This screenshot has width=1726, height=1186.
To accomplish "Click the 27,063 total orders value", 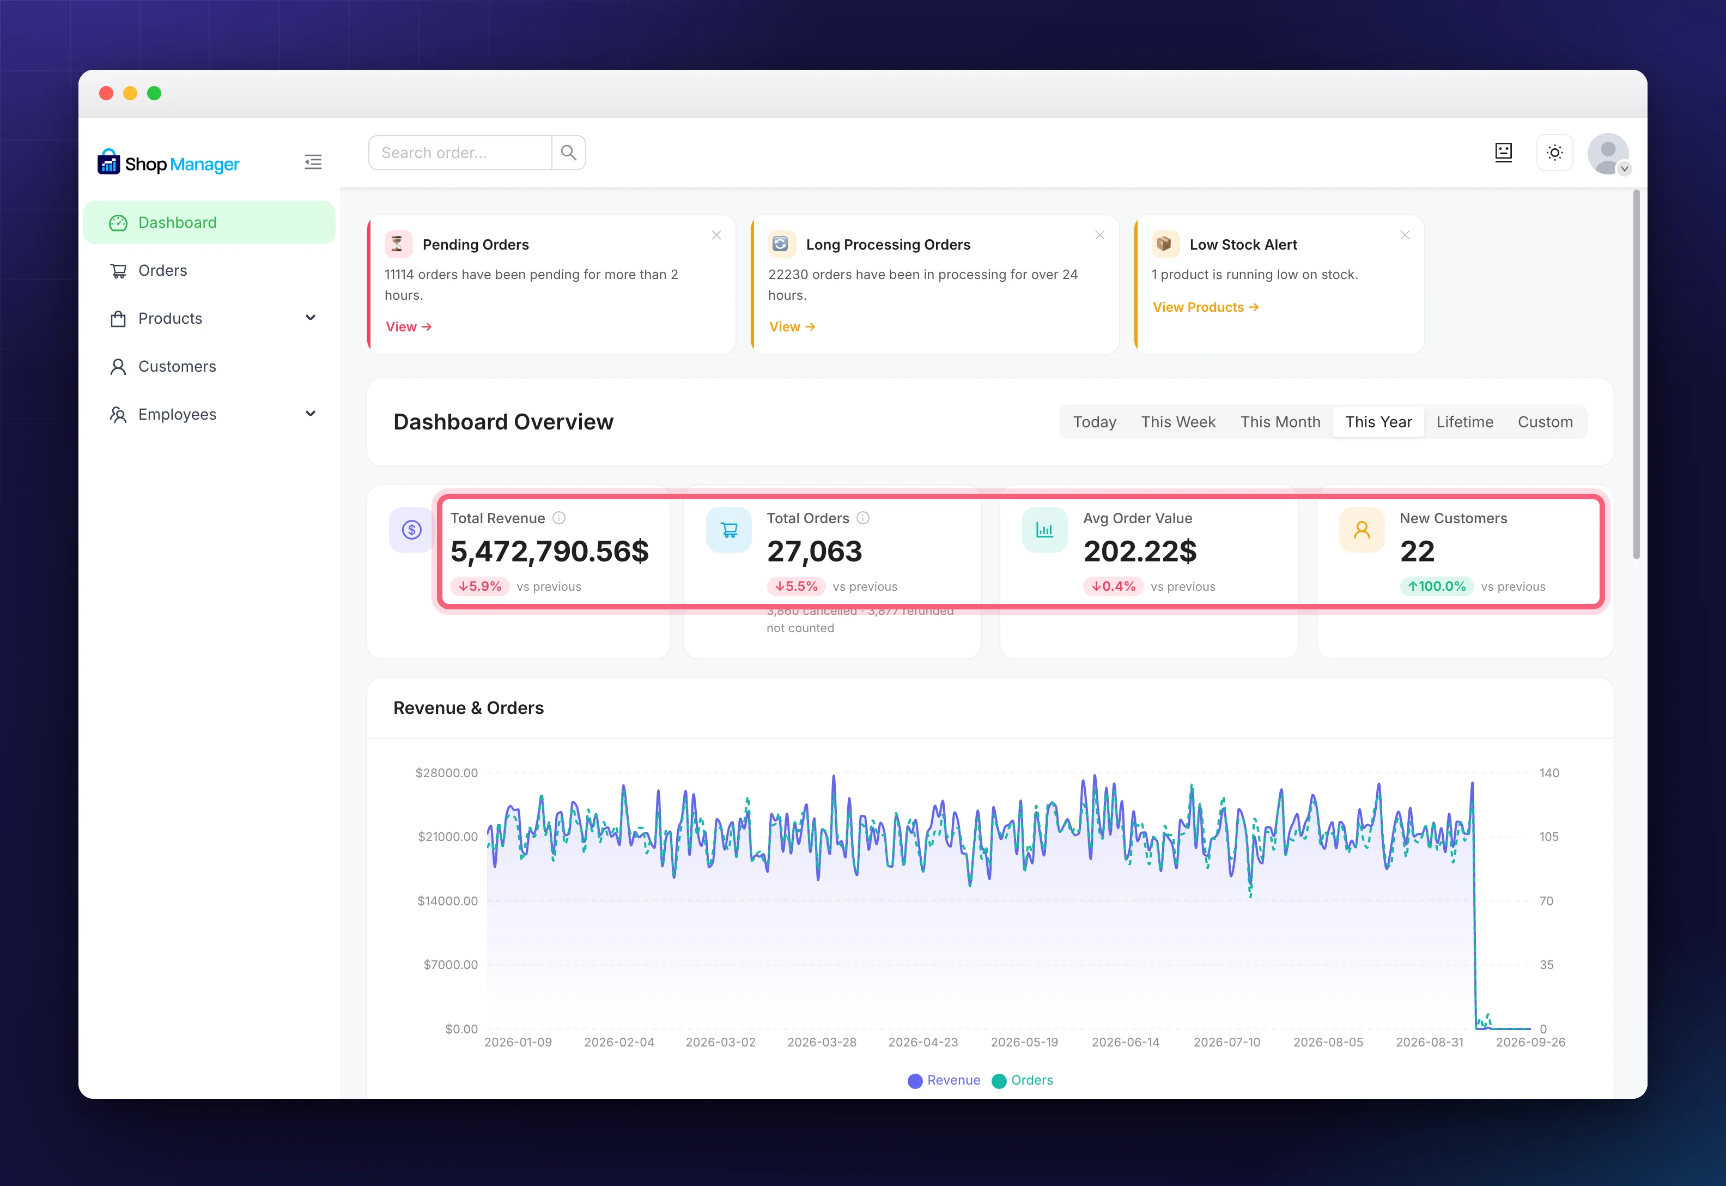I will pyautogui.click(x=815, y=552).
